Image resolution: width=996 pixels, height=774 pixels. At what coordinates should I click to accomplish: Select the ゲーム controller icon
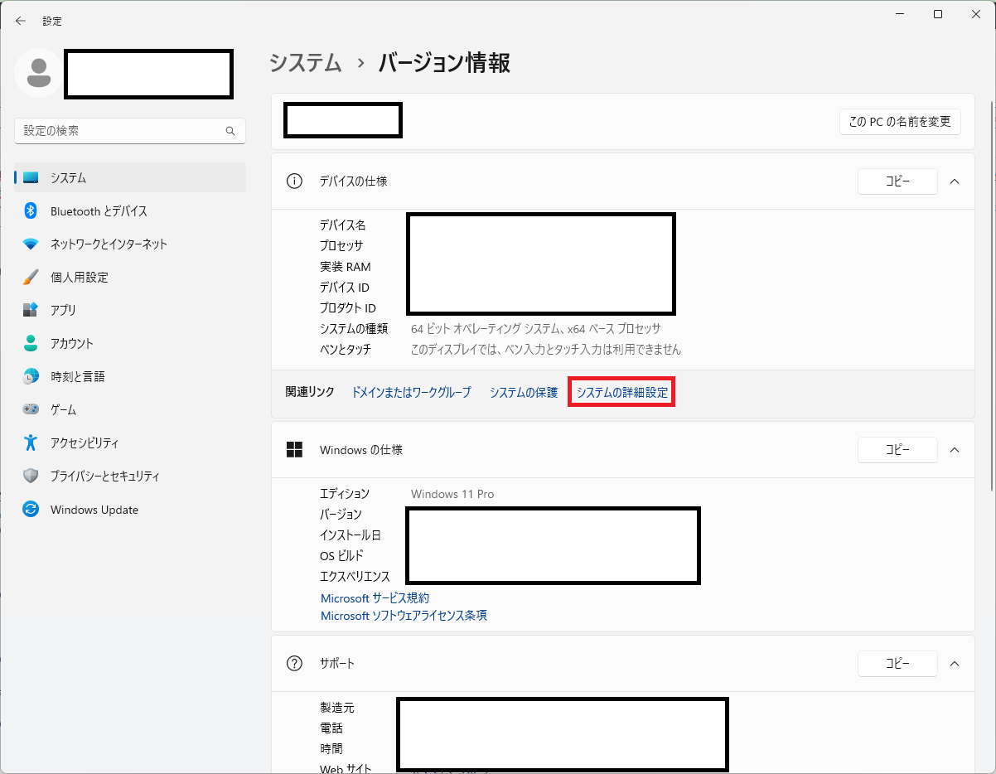(x=31, y=409)
